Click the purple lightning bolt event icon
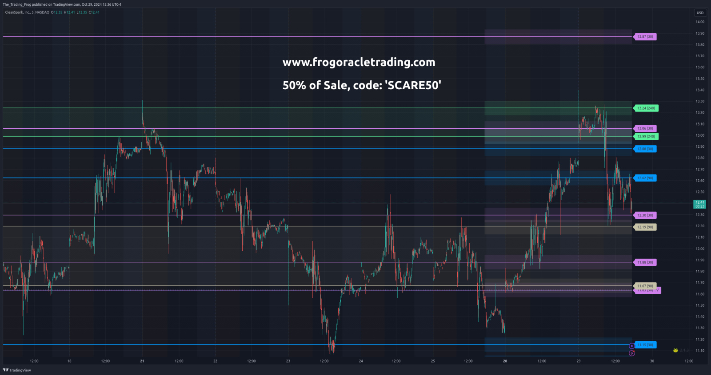Image resolution: width=711 pixels, height=375 pixels. coord(632,353)
